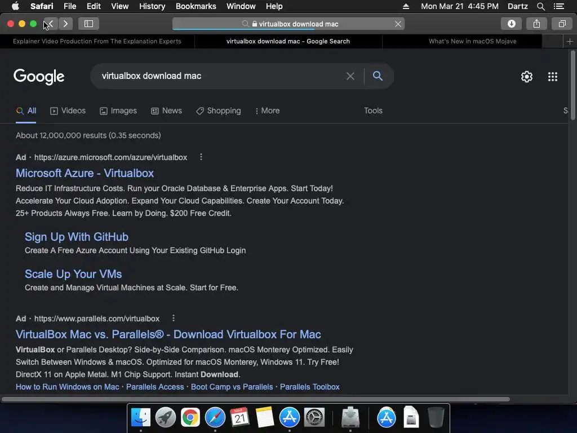Open System Preferences from the Dock
Viewport: 577px width, 433px height.
click(x=314, y=418)
